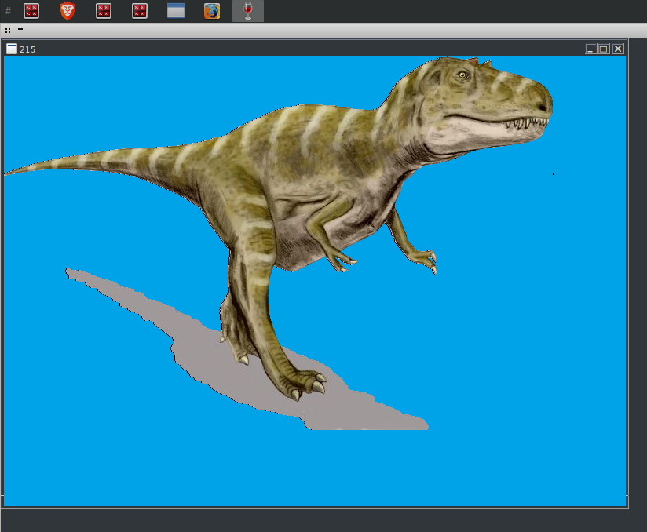Minimize the 215 window

(x=590, y=49)
